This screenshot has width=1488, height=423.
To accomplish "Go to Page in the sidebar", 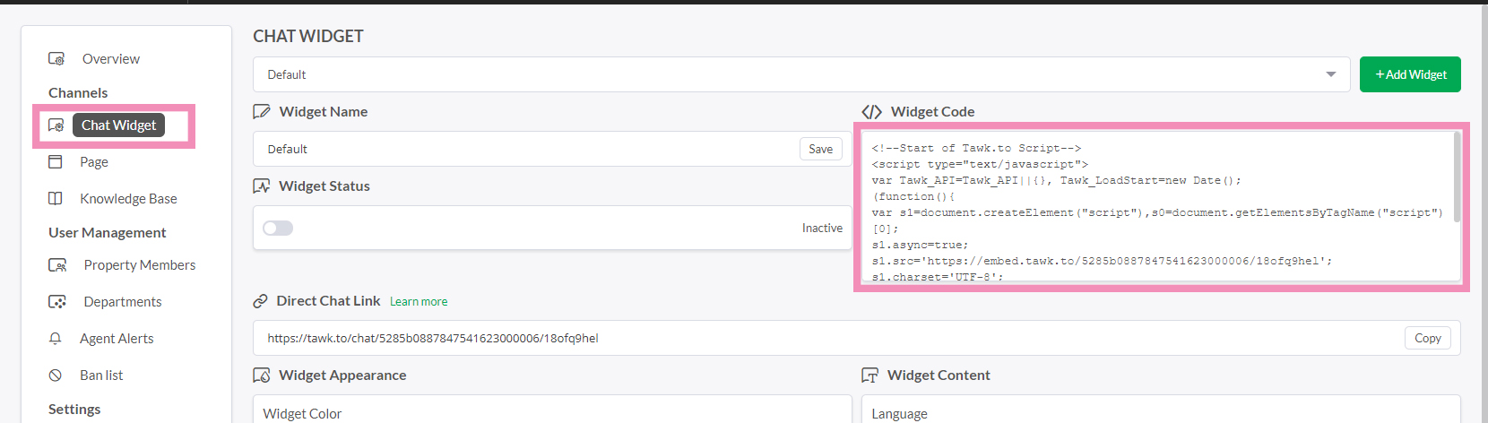I will click(x=94, y=162).
